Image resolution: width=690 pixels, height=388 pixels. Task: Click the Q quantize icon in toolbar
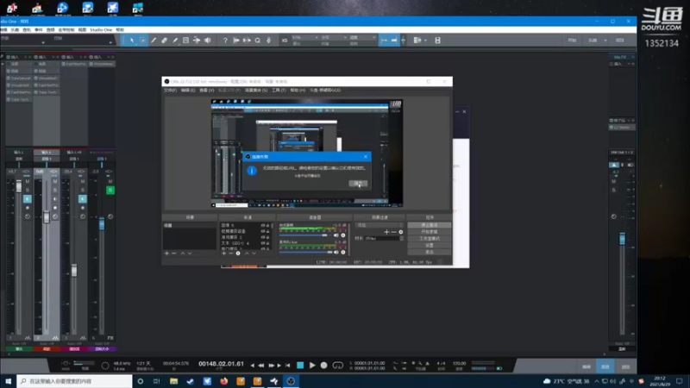pyautogui.click(x=258, y=41)
